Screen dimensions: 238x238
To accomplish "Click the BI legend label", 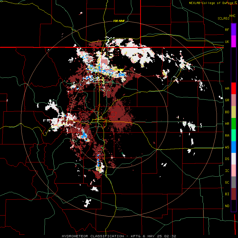I will pos(227,194).
